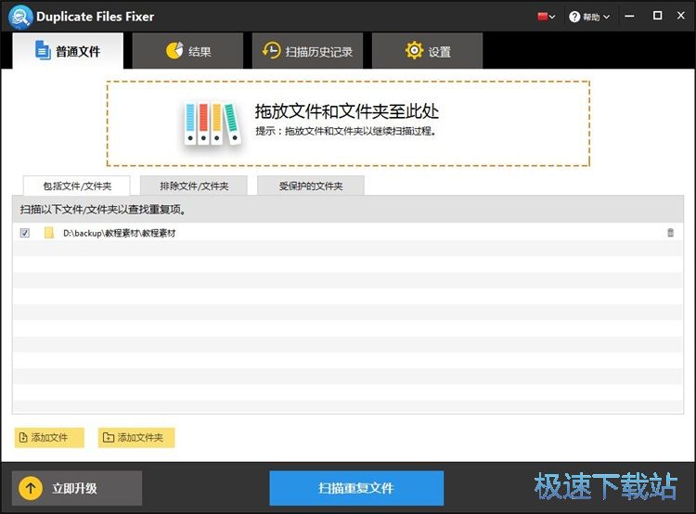Select the 包括文件/文件夹 sub-tab

pos(77,186)
